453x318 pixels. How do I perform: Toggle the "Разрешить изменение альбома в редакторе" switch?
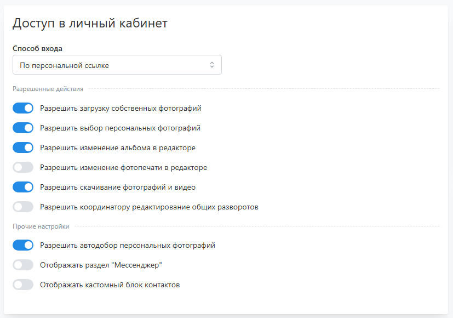tap(23, 147)
